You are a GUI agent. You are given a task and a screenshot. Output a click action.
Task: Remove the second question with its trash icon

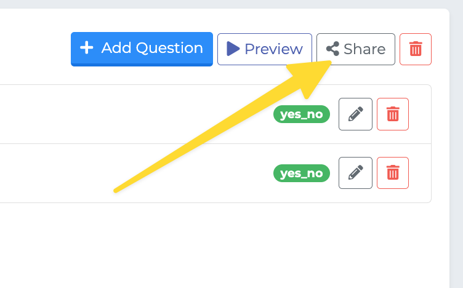click(393, 173)
